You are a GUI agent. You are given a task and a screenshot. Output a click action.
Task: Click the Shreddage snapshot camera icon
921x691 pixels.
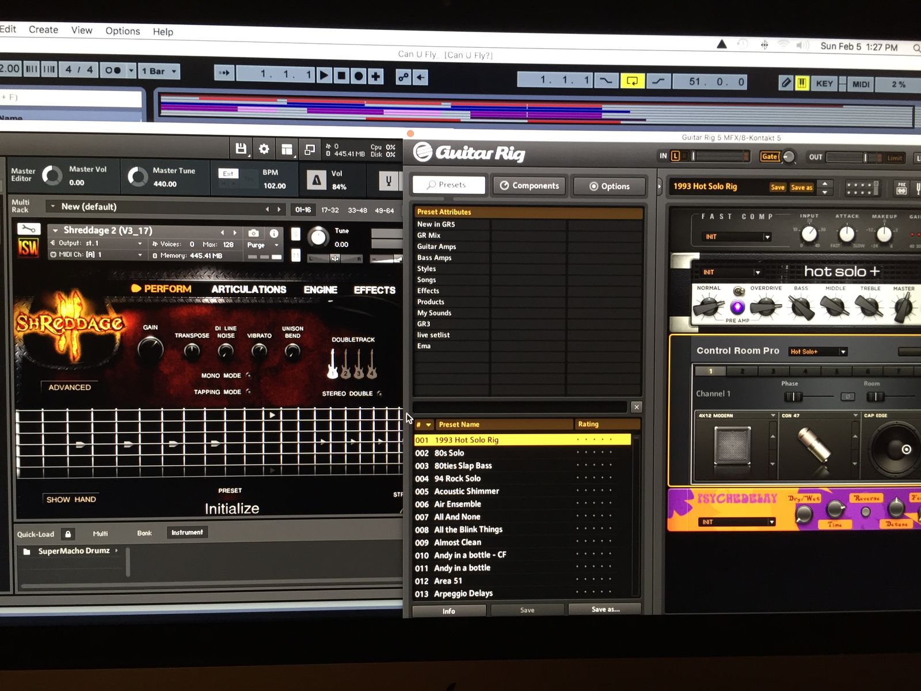253,233
